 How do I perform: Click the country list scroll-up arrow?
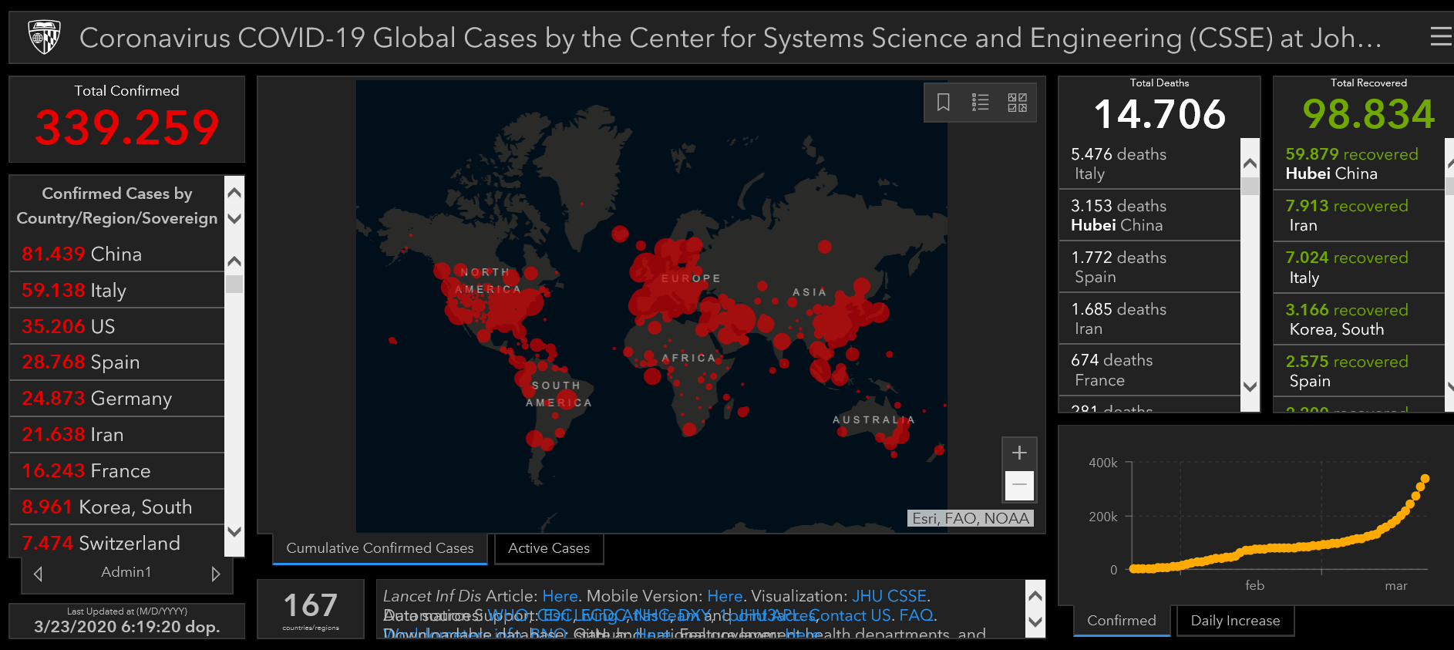point(234,261)
